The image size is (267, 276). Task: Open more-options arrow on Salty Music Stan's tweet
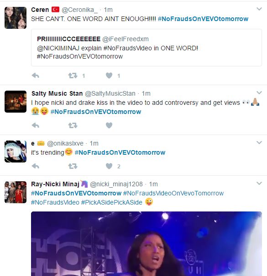pyautogui.click(x=259, y=92)
